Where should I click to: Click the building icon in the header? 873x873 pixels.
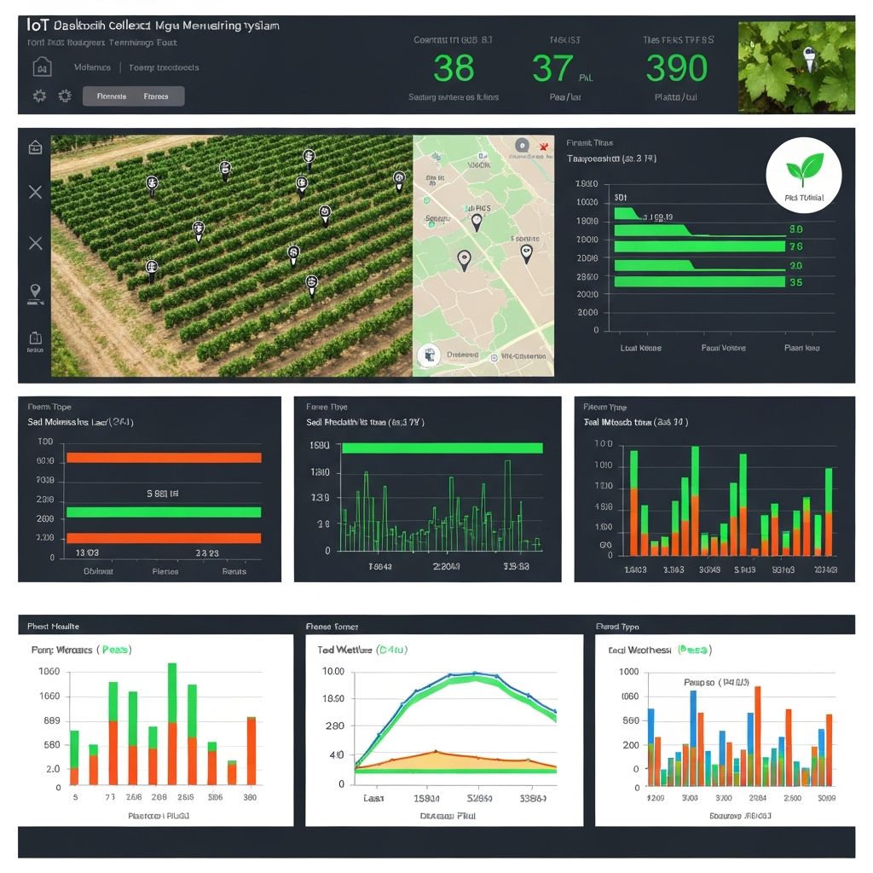click(42, 66)
